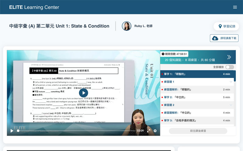Click the video progress bar track

(76, 131)
